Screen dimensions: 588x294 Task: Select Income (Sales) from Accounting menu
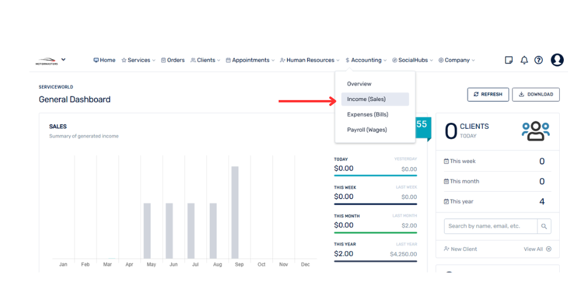[x=366, y=99]
